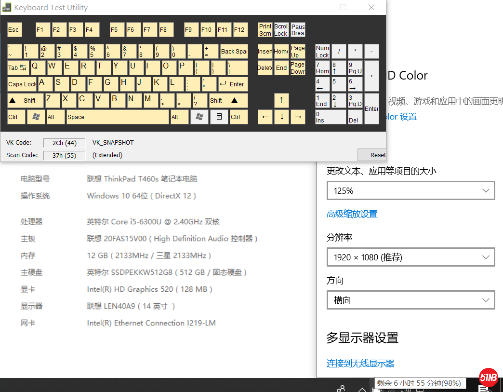503x392 pixels.
Task: Click the right Alt key
Action: click(180, 117)
